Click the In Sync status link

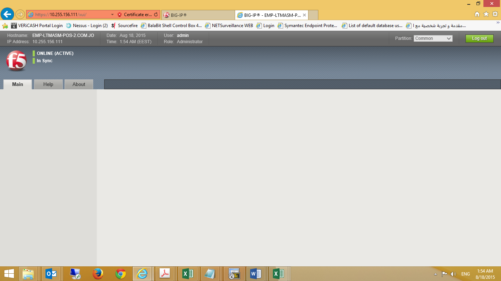click(44, 61)
